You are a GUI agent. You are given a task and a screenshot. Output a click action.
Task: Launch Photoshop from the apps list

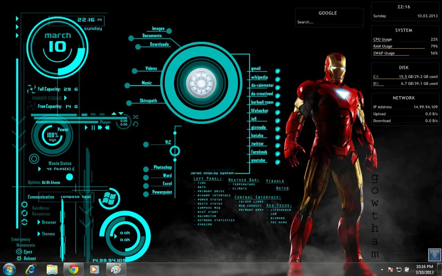click(163, 167)
